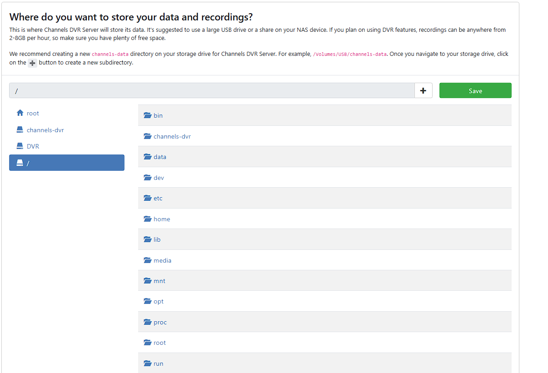The width and height of the screenshot is (548, 373).
Task: Open the proc folder
Action: coord(160,322)
